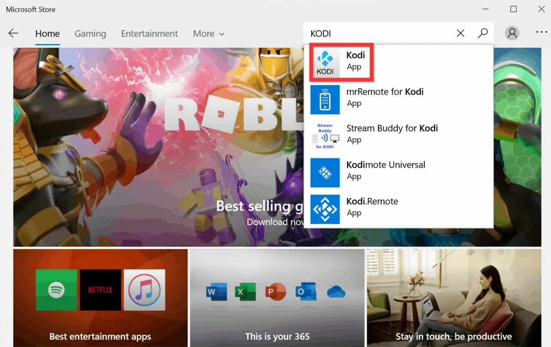Minimize the Microsoft Store window
The width and height of the screenshot is (551, 347).
coord(486,9)
